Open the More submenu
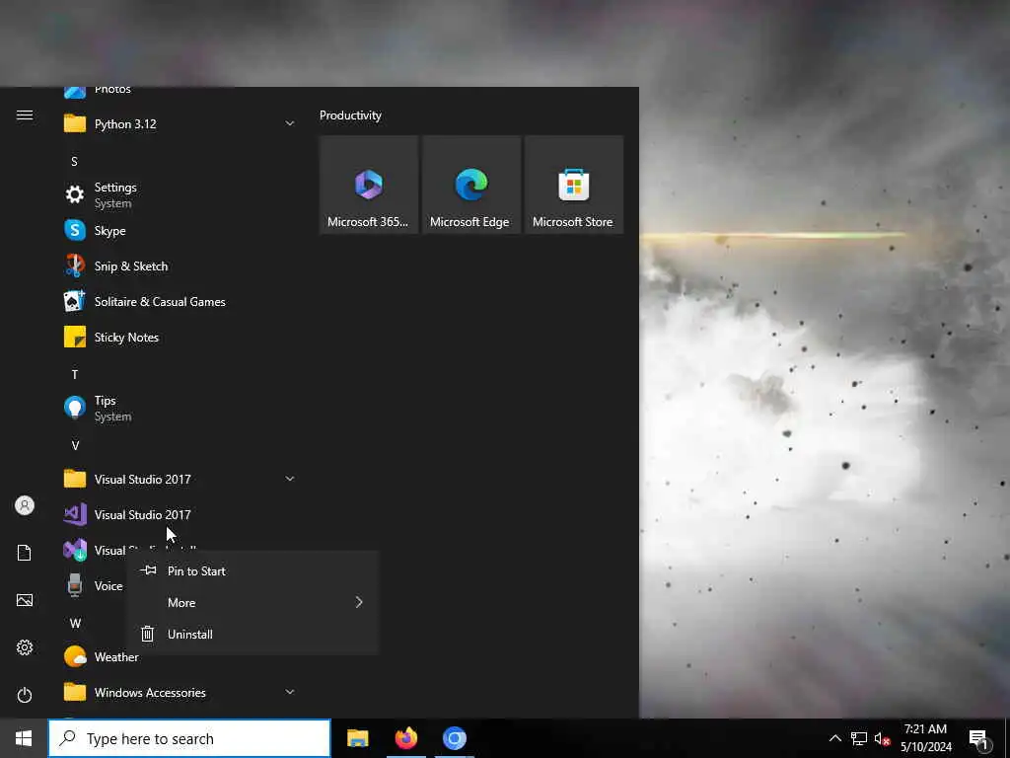This screenshot has height=758, width=1010. pos(252,603)
